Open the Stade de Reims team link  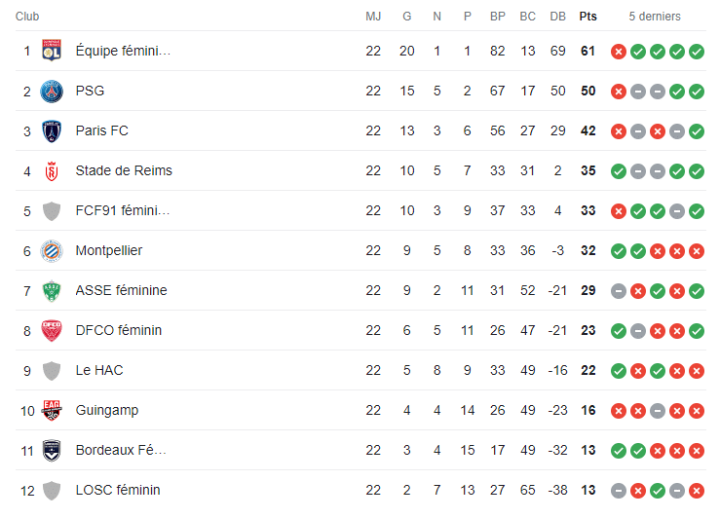tap(124, 170)
